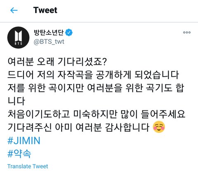Go back using the blue arrow
Image resolution: width=198 pixels, height=176 pixels.
point(14,10)
